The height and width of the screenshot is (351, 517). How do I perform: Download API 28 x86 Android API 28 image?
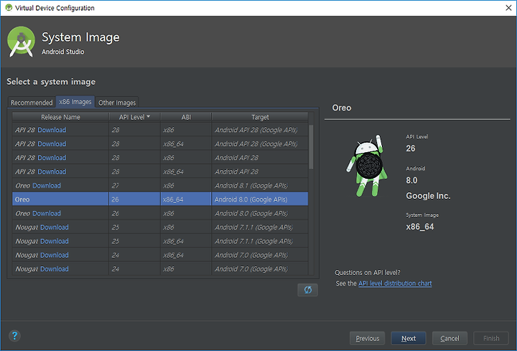[x=52, y=157]
